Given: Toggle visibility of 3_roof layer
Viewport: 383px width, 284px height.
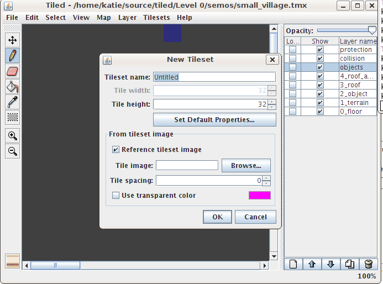Looking at the screenshot, I should coord(320,85).
